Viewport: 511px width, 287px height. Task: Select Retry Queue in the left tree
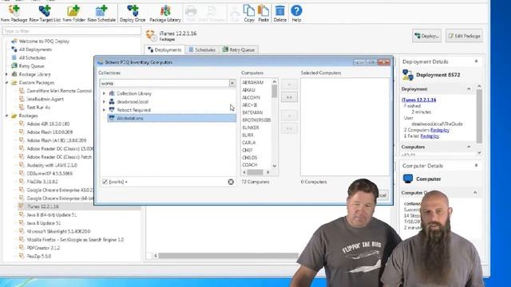tap(31, 66)
